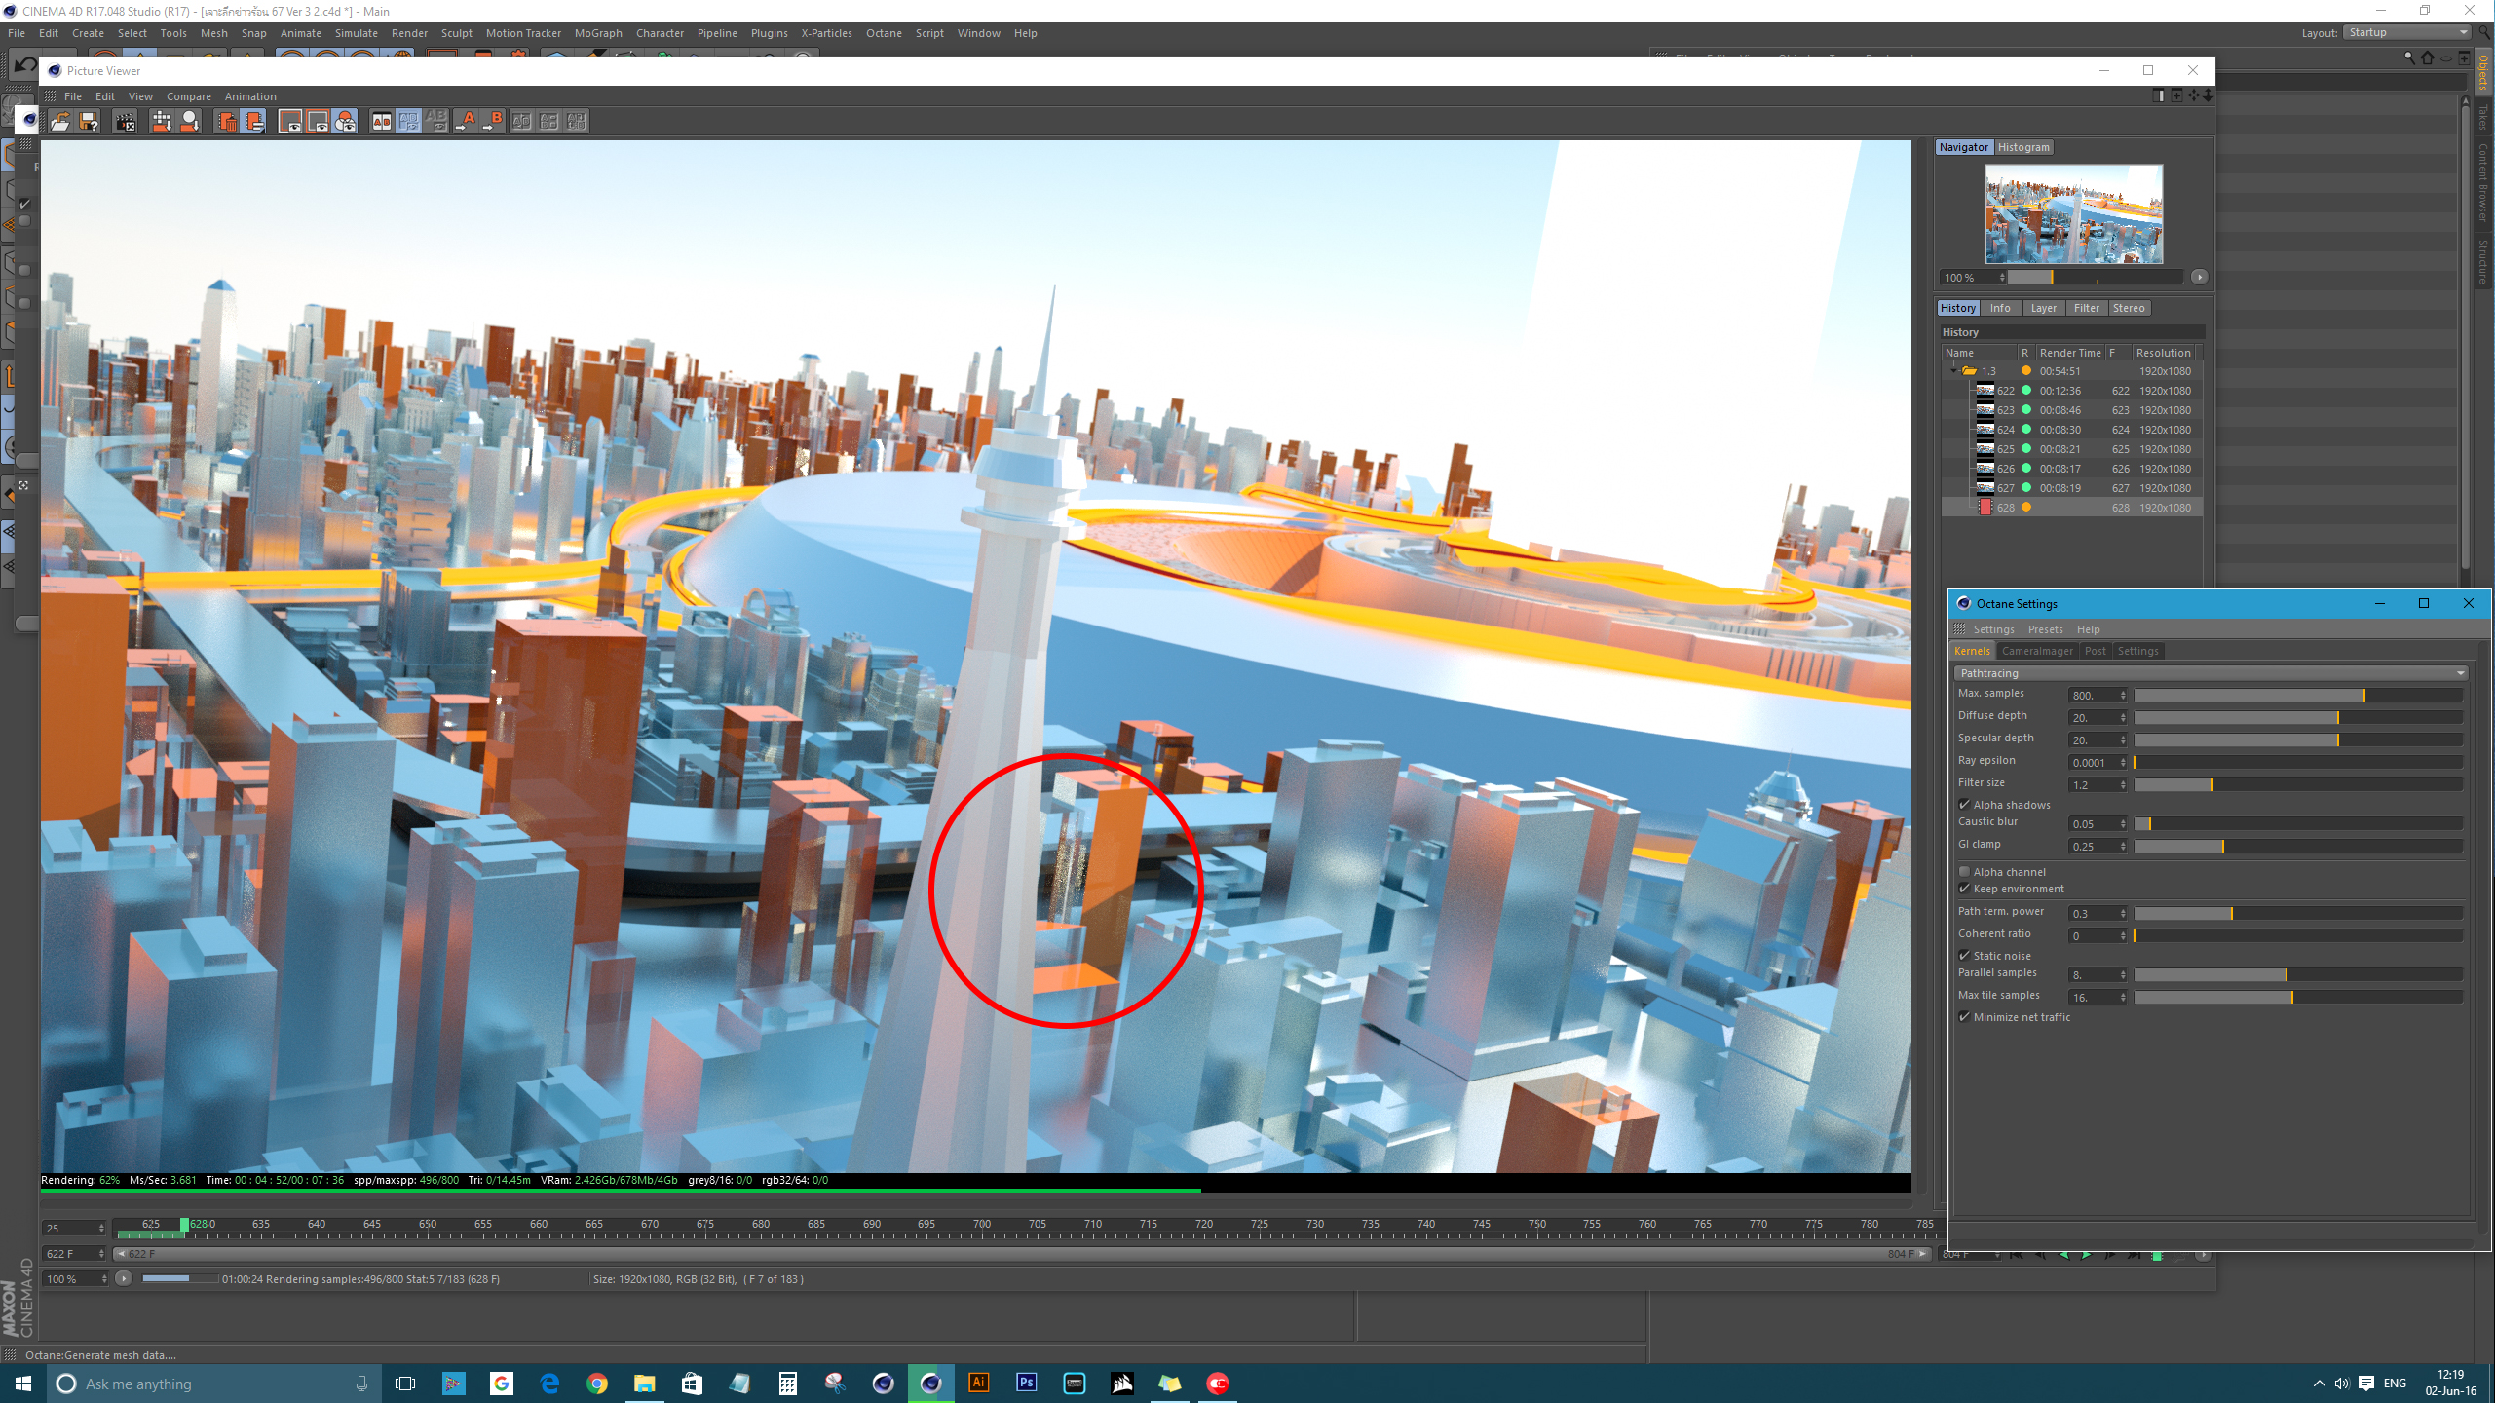Screen dimensions: 2495x1403
Task: Switch to the Histogram tab
Action: click(2022, 147)
